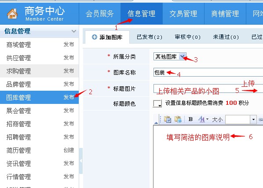Toggle bold formatting in editor
This screenshot has height=188, width=263.
(190, 119)
